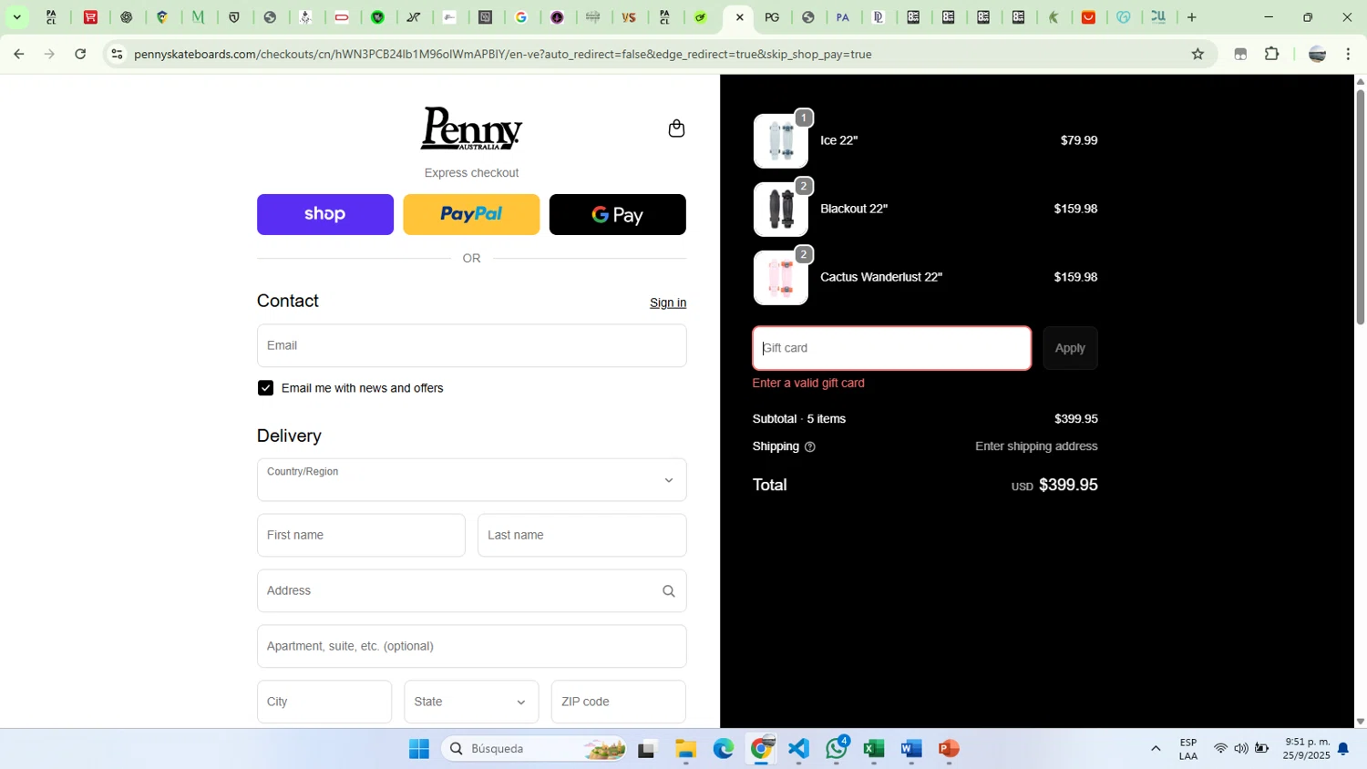
Task: Open the site information icon in address bar
Action: (x=117, y=54)
